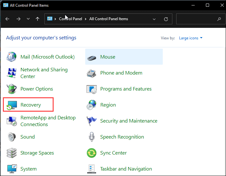Refresh the Control Panel view
The image size is (226, 176).
pyautogui.click(x=166, y=19)
